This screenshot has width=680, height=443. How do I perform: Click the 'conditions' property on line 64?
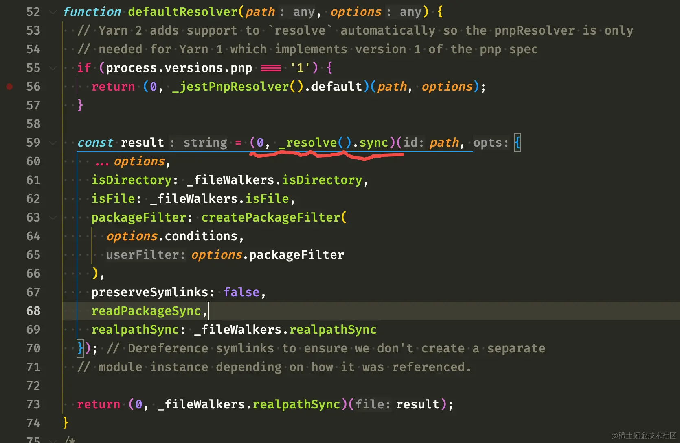pos(201,236)
